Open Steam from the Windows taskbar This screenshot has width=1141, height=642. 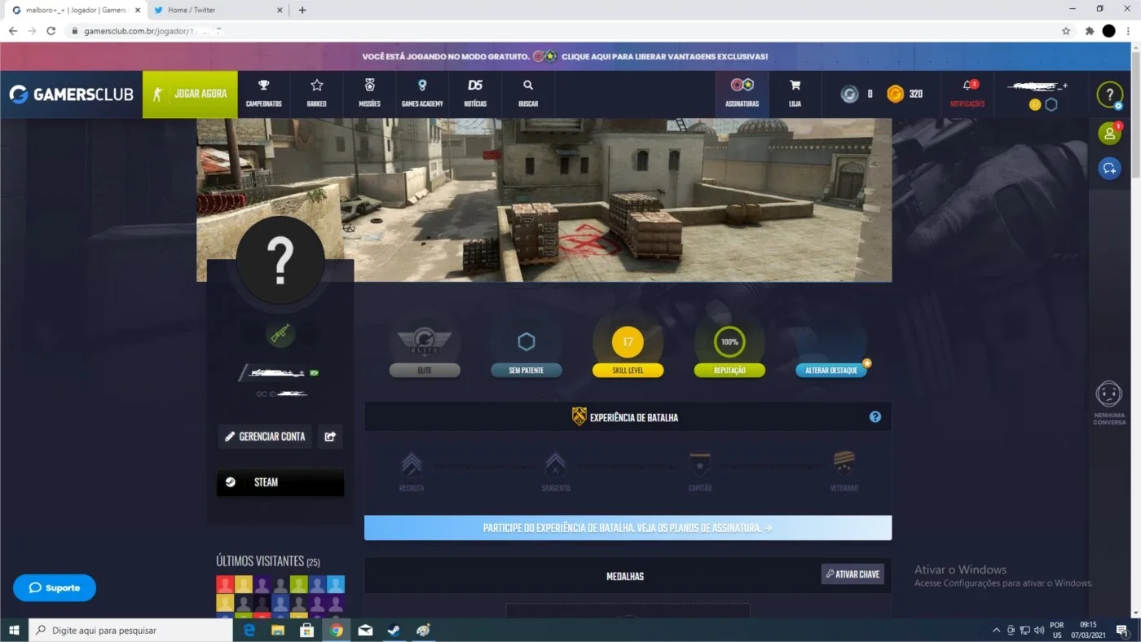click(x=394, y=630)
